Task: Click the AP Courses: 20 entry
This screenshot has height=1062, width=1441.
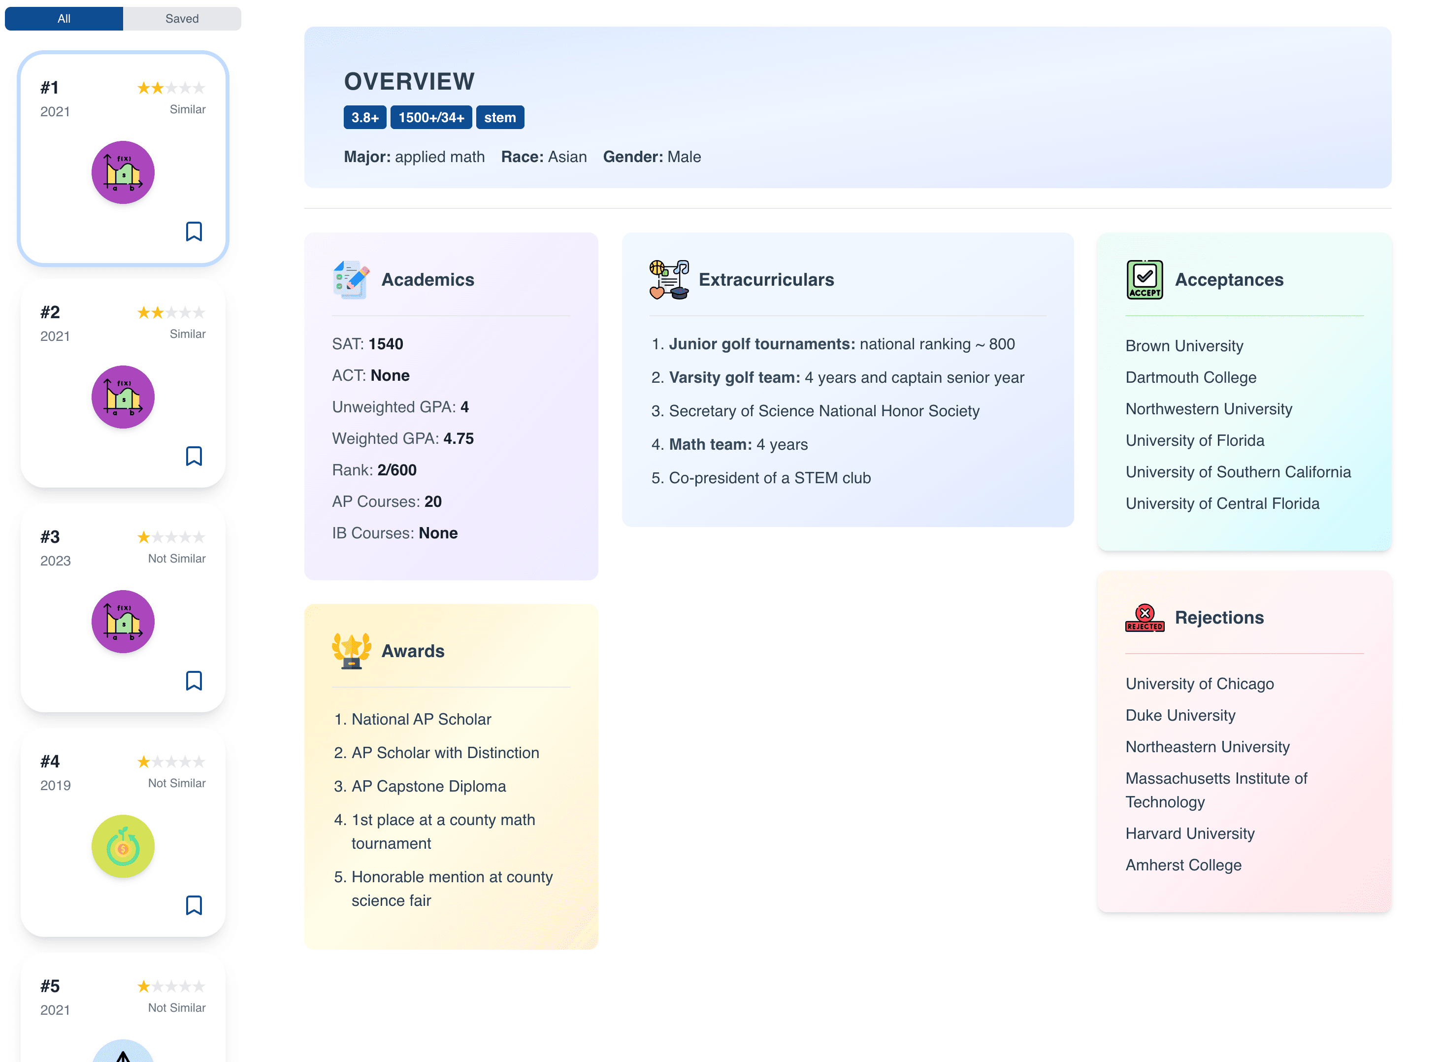Action: point(387,501)
